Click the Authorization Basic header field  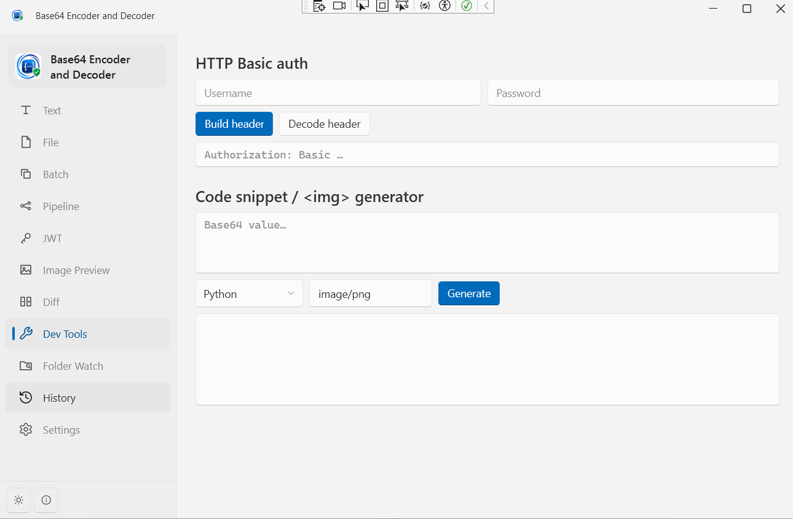487,155
